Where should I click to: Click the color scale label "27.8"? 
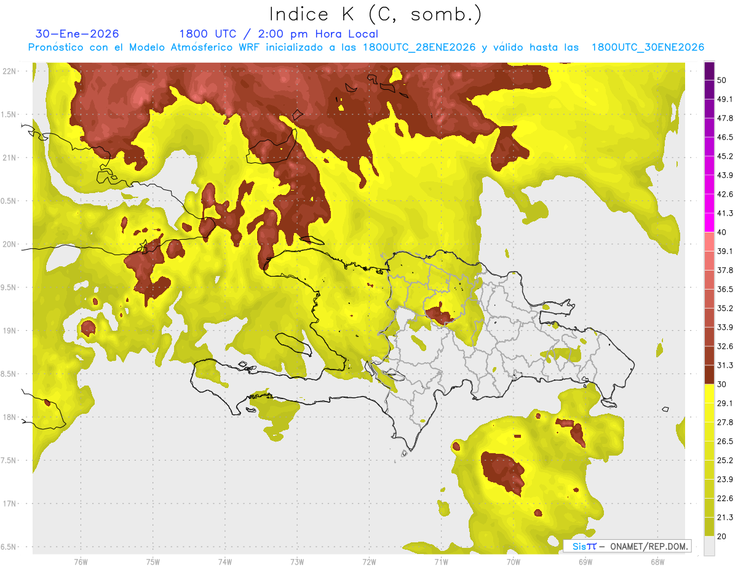pos(725,422)
